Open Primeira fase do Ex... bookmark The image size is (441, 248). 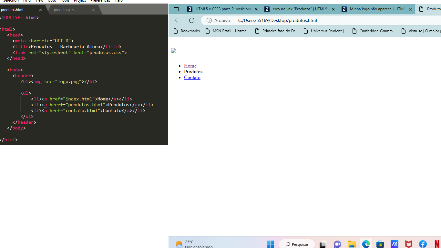(277, 31)
